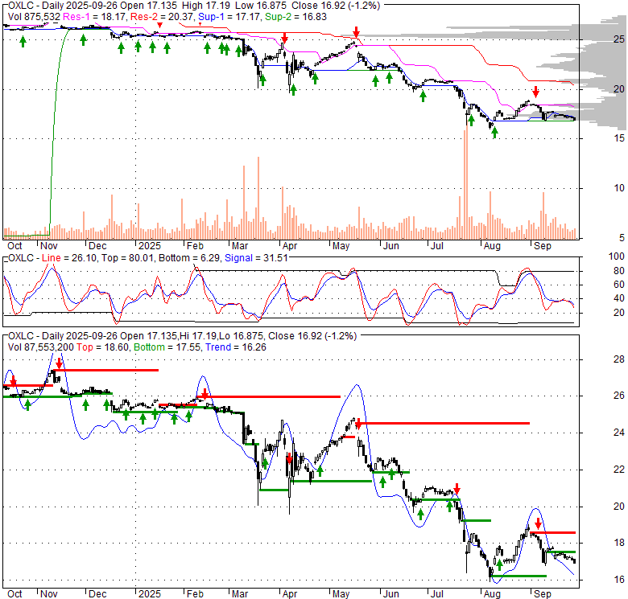628x599 pixels.
Task: Click the Vol 87,553,200 reading
Action: tap(41, 347)
